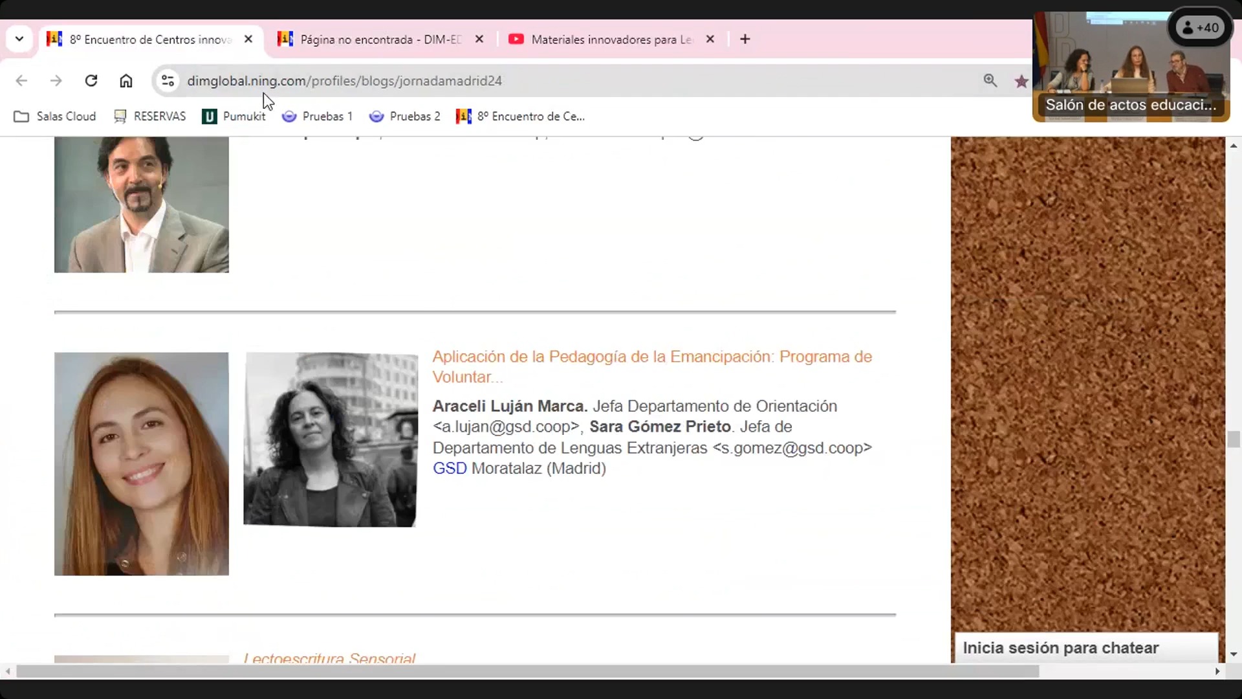Select 'Araceli Luján Marca.' name text
This screenshot has height=699, width=1242.
(510, 406)
